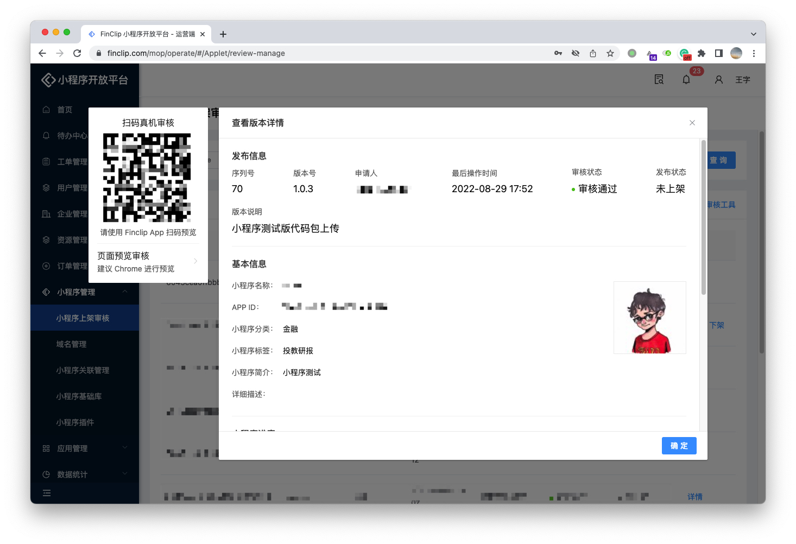
Task: Click the mini program avatar thumbnail
Action: (649, 318)
